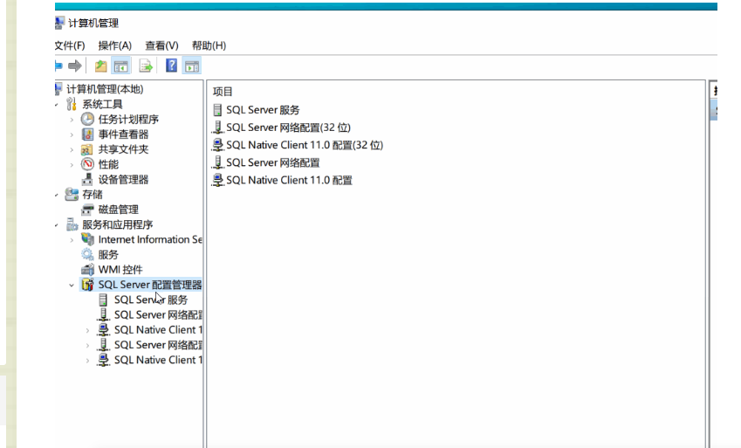
Task: Select SQL Native Client 11.0 配置 in right pane
Action: pyautogui.click(x=289, y=180)
